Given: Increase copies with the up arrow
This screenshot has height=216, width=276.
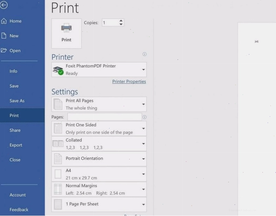Looking at the screenshot, I should tap(121, 21).
